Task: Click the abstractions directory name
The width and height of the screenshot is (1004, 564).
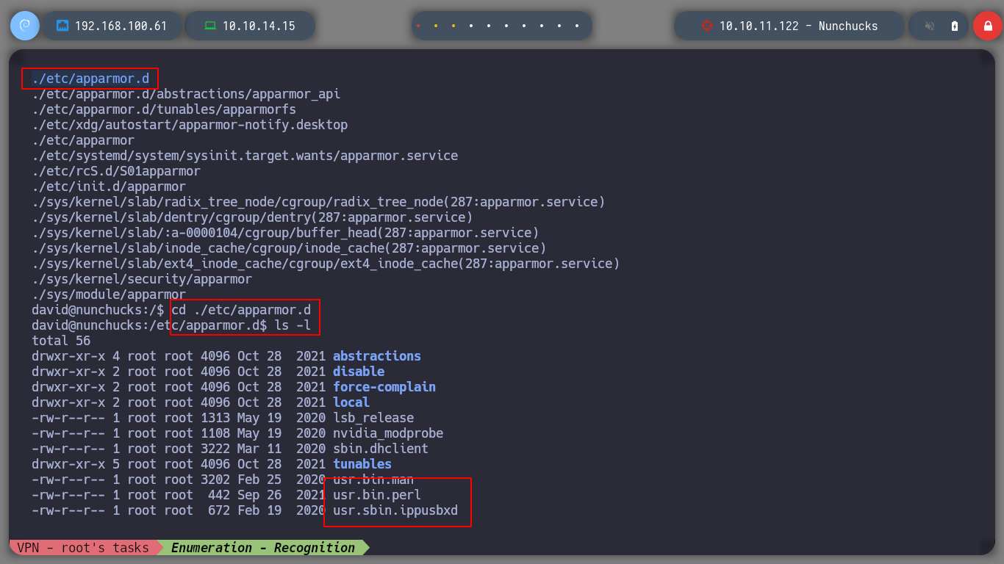Action: click(x=377, y=356)
